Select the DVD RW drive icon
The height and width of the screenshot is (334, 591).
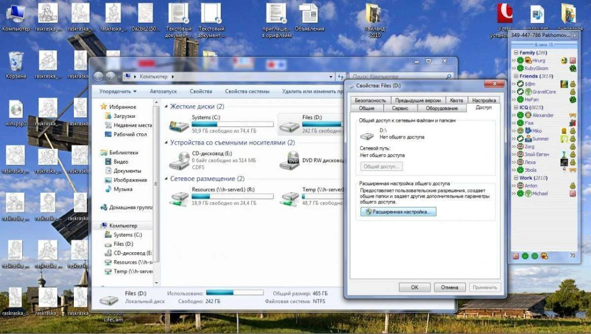pyautogui.click(x=290, y=160)
